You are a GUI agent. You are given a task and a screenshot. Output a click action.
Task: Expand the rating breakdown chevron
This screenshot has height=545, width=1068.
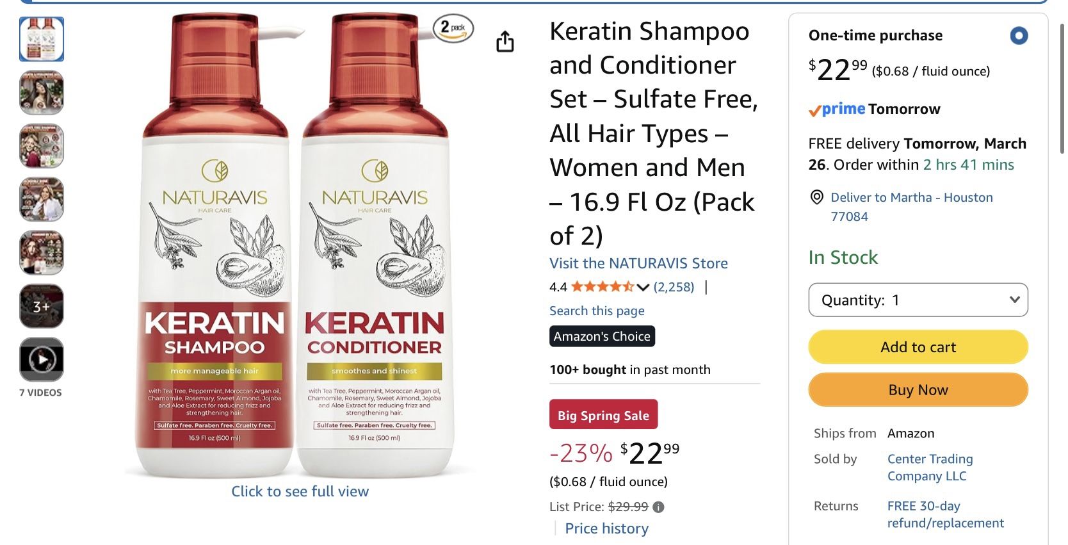[x=643, y=288]
